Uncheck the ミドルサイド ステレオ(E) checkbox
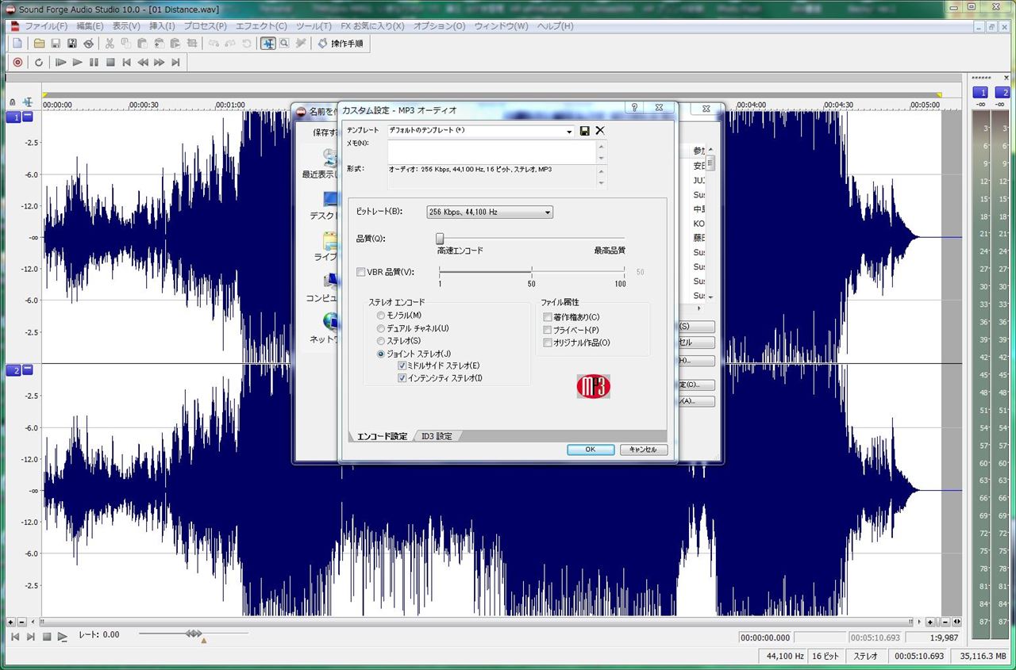Image resolution: width=1016 pixels, height=670 pixels. coord(402,366)
